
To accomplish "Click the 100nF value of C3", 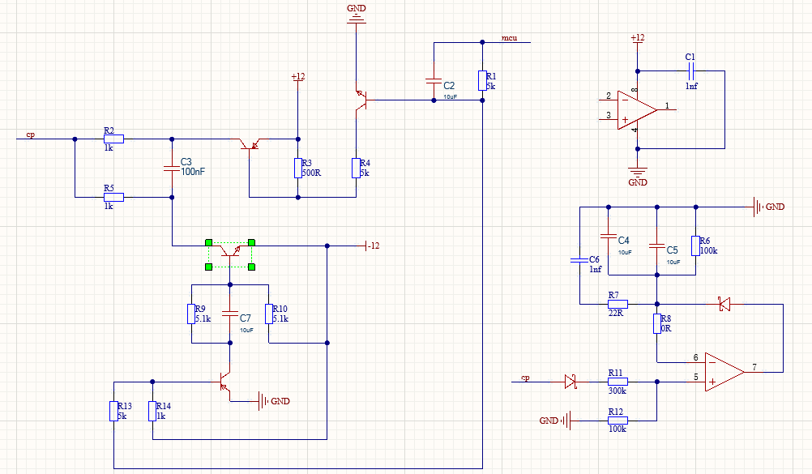I will (193, 172).
